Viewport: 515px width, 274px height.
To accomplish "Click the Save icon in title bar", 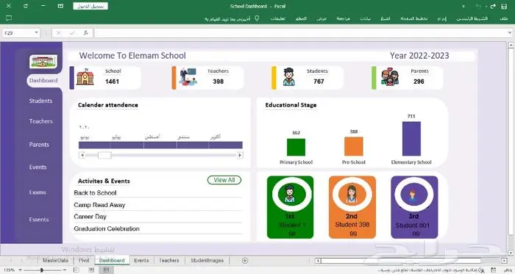I will pos(504,6).
